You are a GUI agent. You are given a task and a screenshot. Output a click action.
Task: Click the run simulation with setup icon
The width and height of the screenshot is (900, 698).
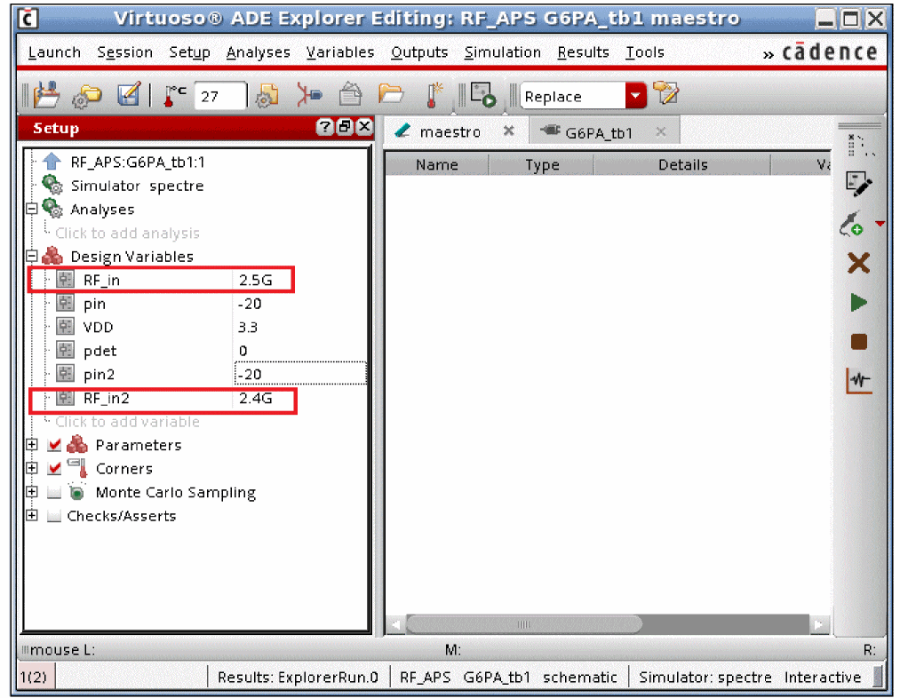[482, 95]
